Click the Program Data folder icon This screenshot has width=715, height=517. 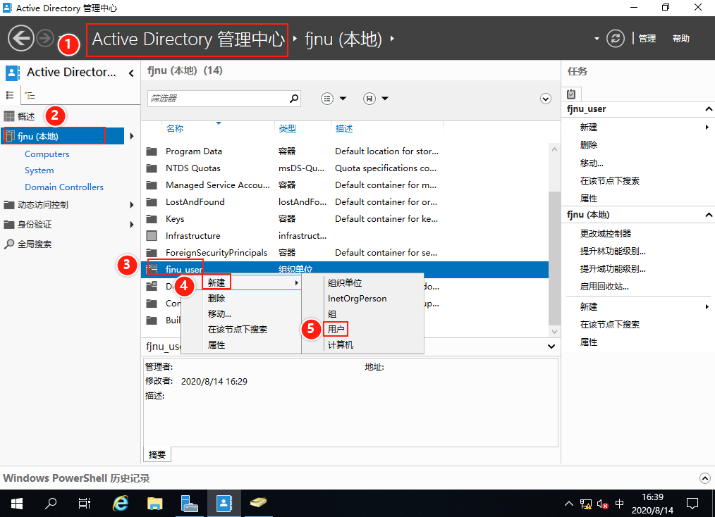(152, 151)
